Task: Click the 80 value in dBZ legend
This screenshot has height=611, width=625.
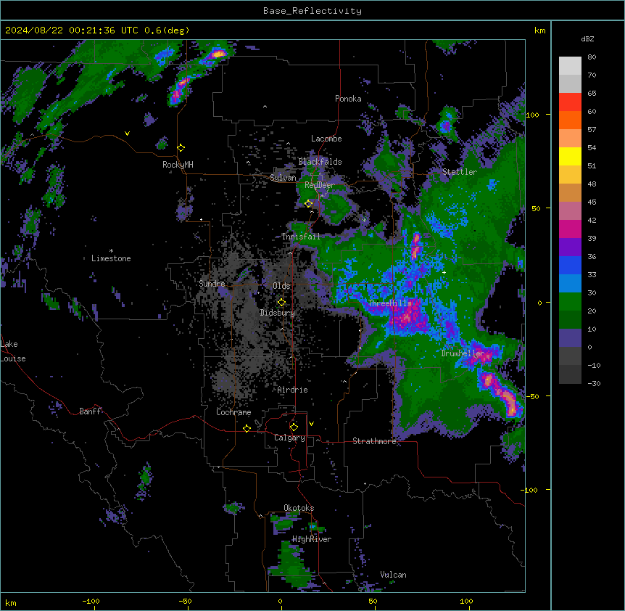Action: tap(592, 57)
